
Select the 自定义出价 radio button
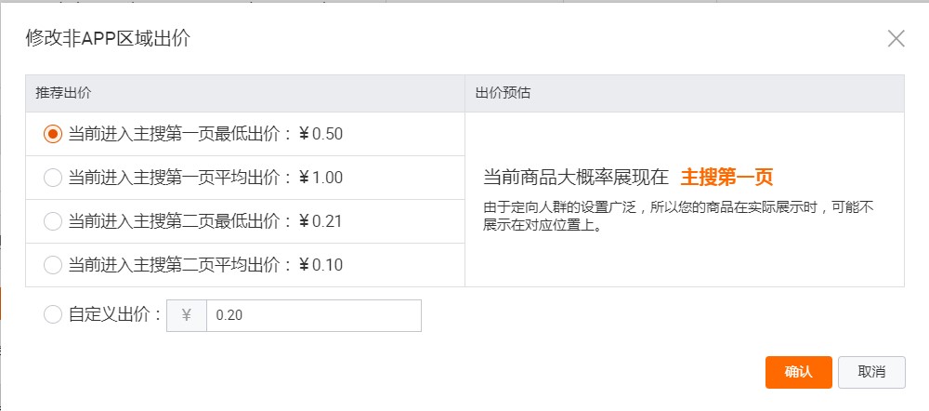tap(53, 315)
